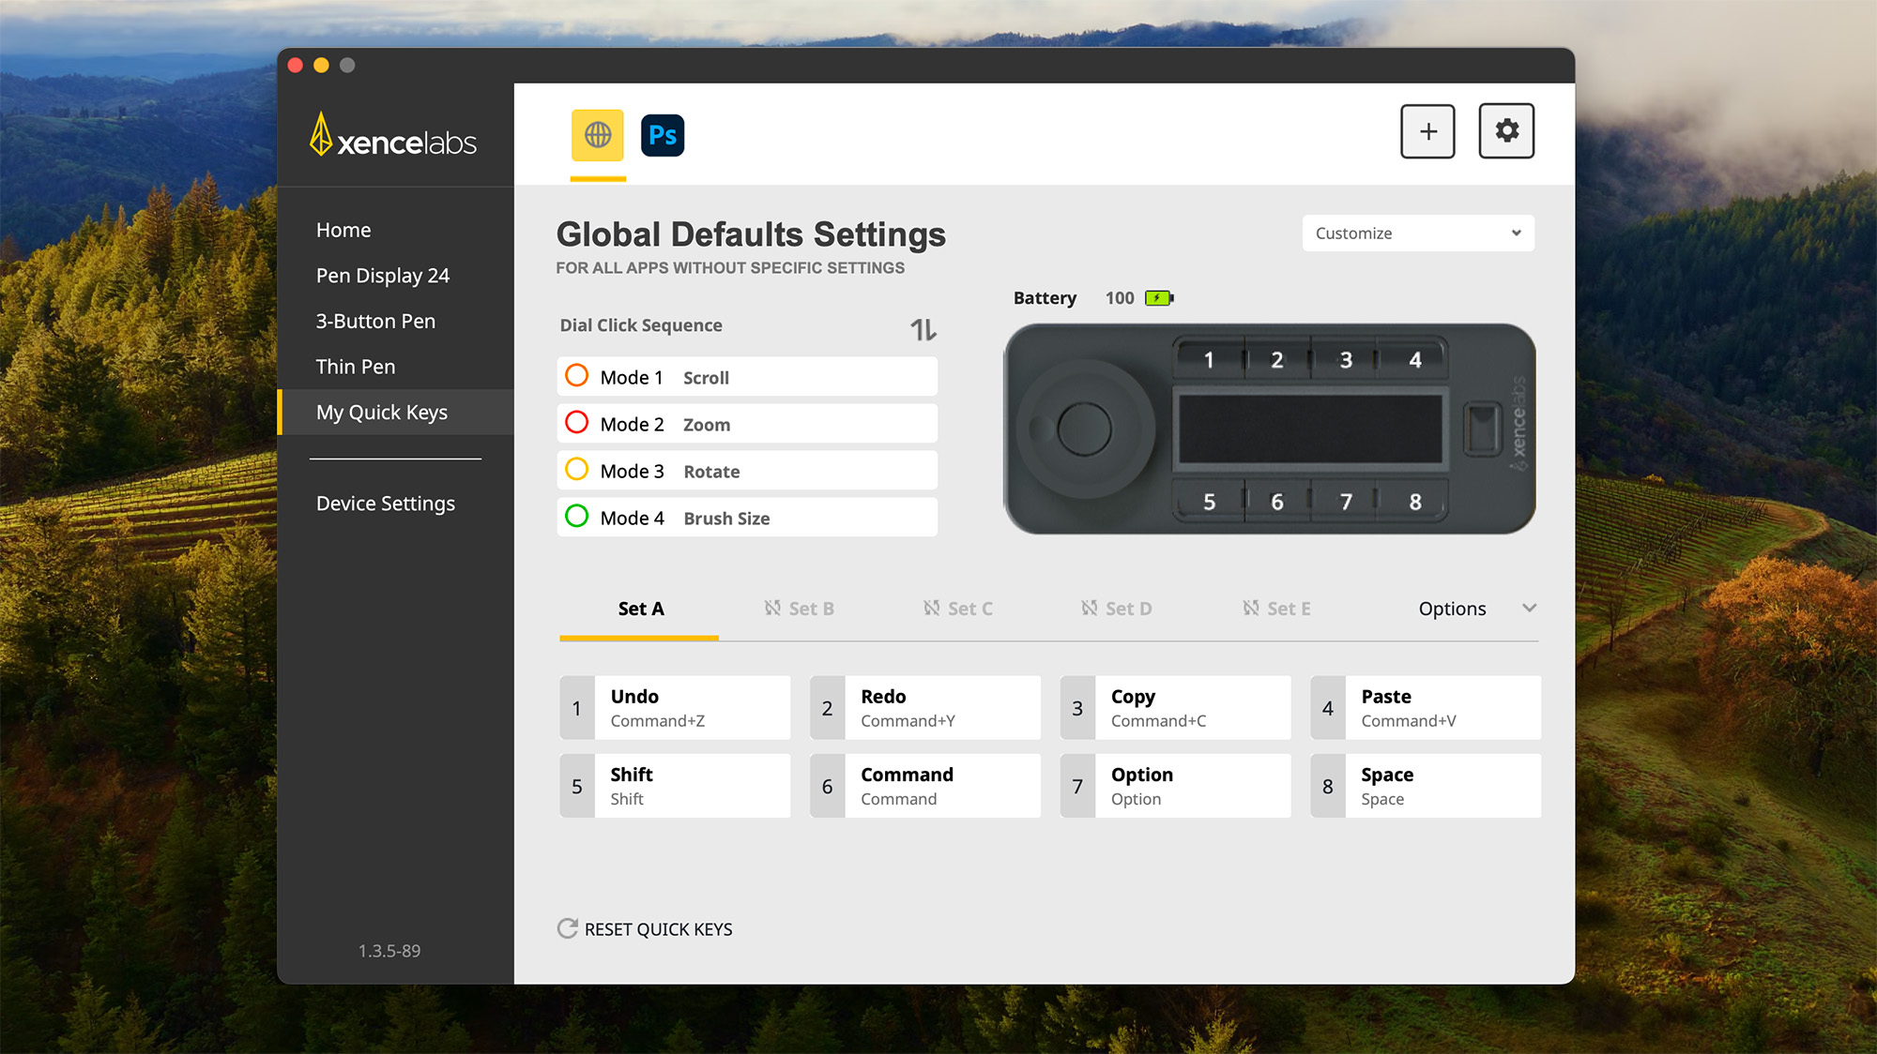Open settings with the gear icon
The image size is (1877, 1054).
1506,131
